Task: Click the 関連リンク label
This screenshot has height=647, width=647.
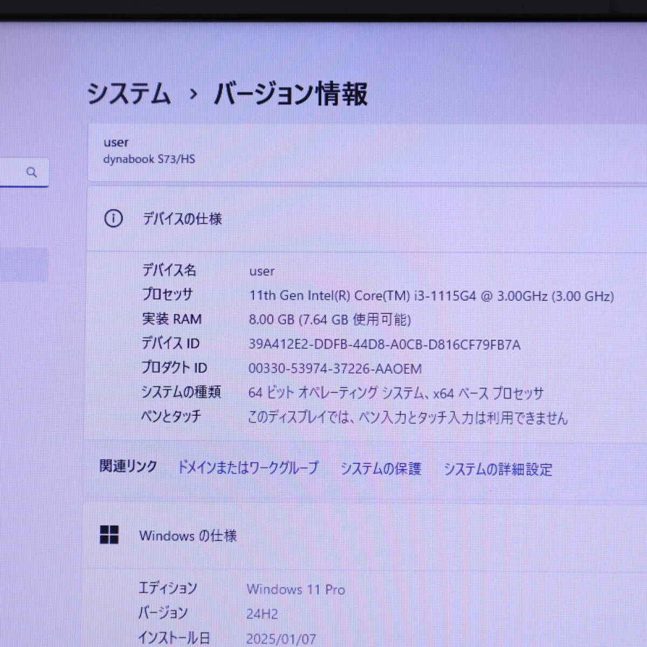Action: [x=128, y=466]
